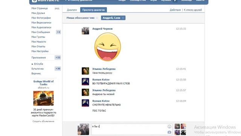Click the camera attach photo icon
This screenshot has width=241, height=136.
point(169,132)
